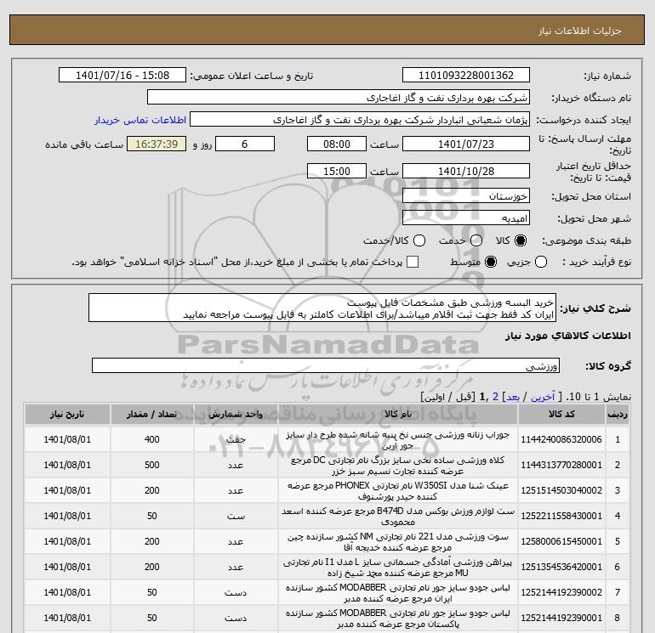The height and width of the screenshot is (633, 655).
Task: Click the remaining time 16:37:39 field
Action: coord(161,144)
